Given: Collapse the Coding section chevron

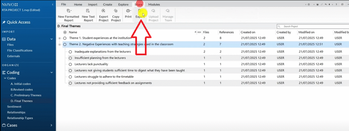Looking at the screenshot, I should [52, 72].
